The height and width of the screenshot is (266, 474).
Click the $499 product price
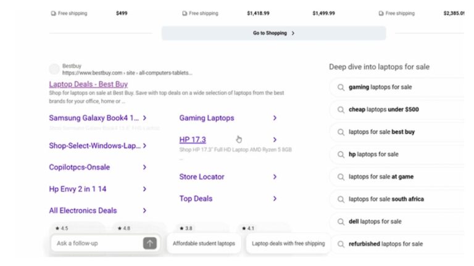pyautogui.click(x=122, y=14)
